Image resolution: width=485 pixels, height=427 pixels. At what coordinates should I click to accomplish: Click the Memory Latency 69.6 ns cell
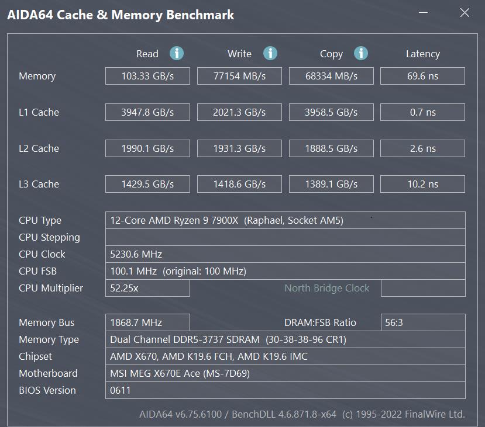point(422,76)
